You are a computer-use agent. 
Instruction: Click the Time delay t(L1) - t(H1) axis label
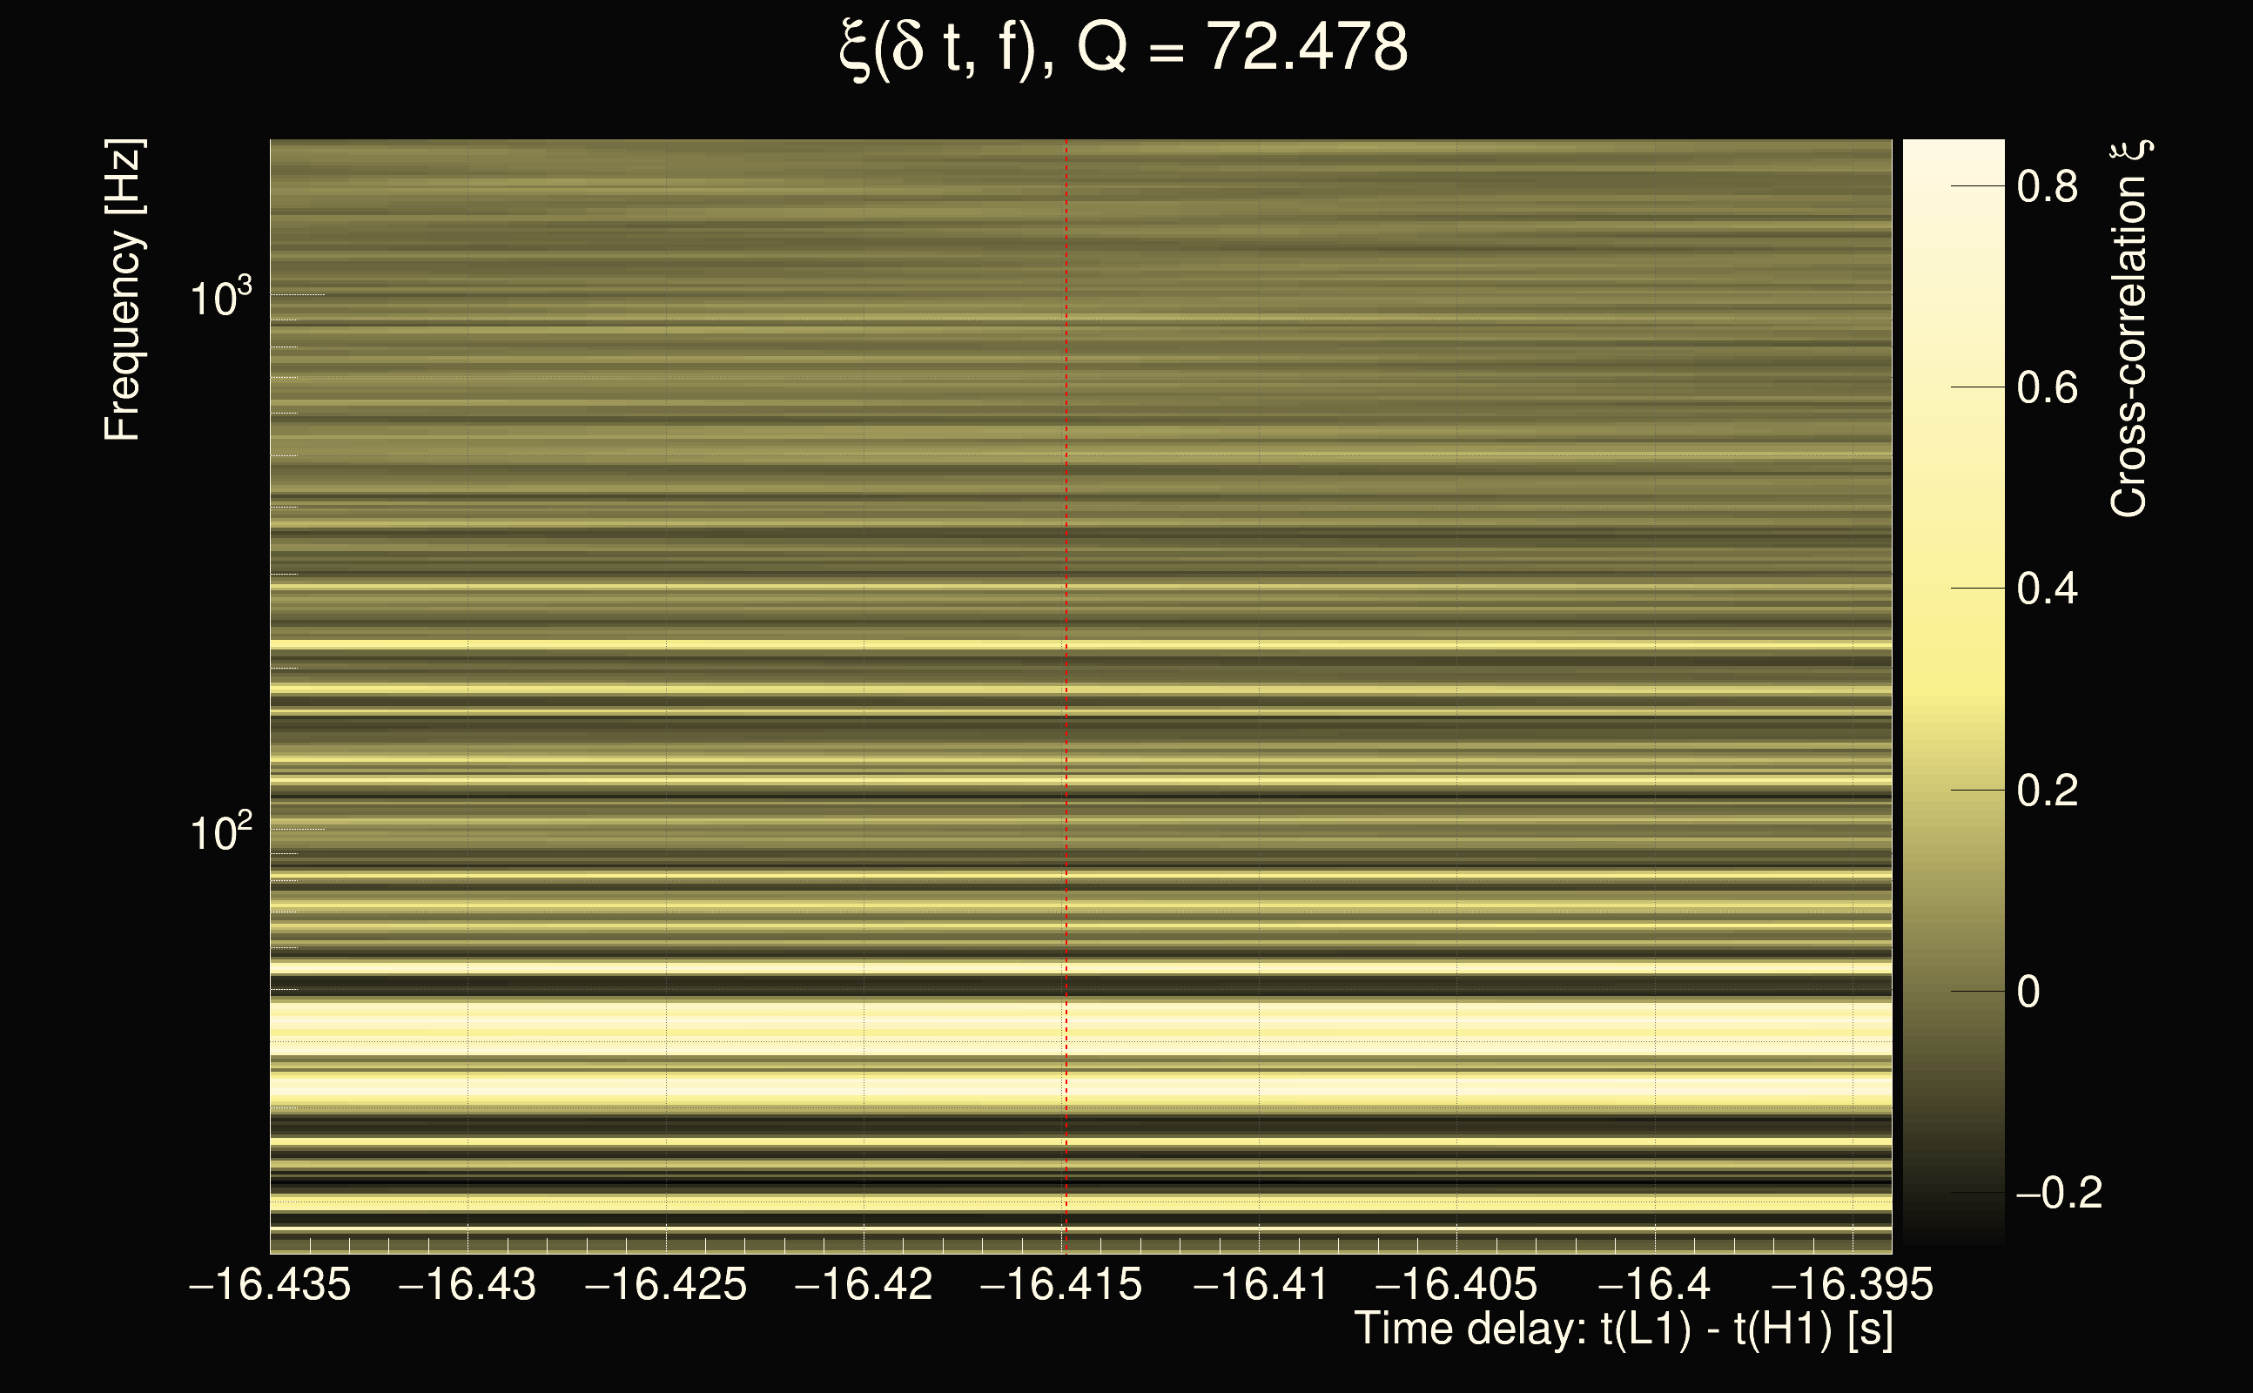[1624, 1329]
